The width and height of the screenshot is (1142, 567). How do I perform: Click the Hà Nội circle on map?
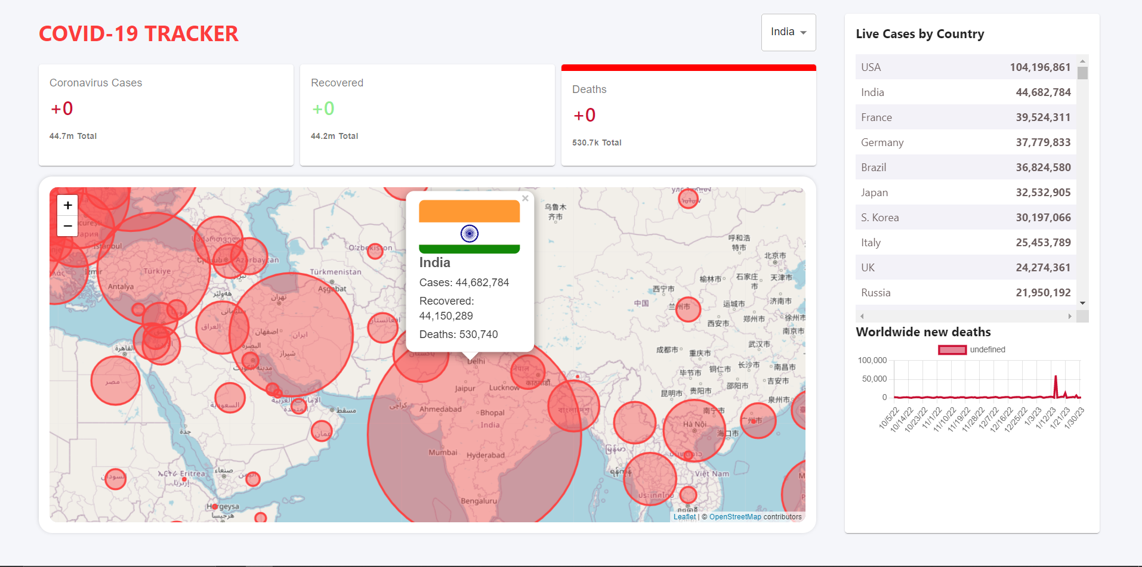point(695,431)
